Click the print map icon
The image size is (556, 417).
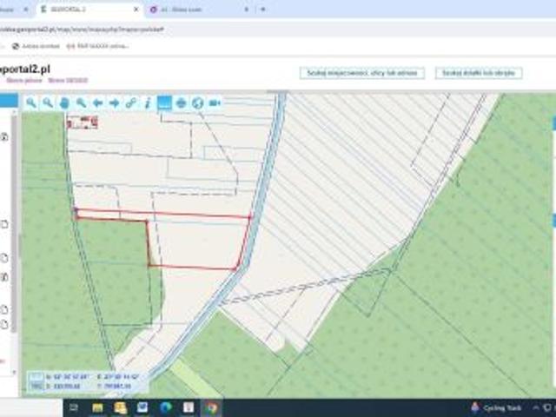click(181, 103)
